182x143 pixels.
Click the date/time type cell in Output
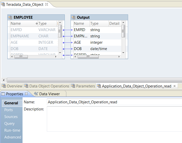tap(99, 49)
